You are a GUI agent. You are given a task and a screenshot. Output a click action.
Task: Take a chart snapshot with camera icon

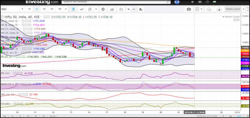[189, 9]
